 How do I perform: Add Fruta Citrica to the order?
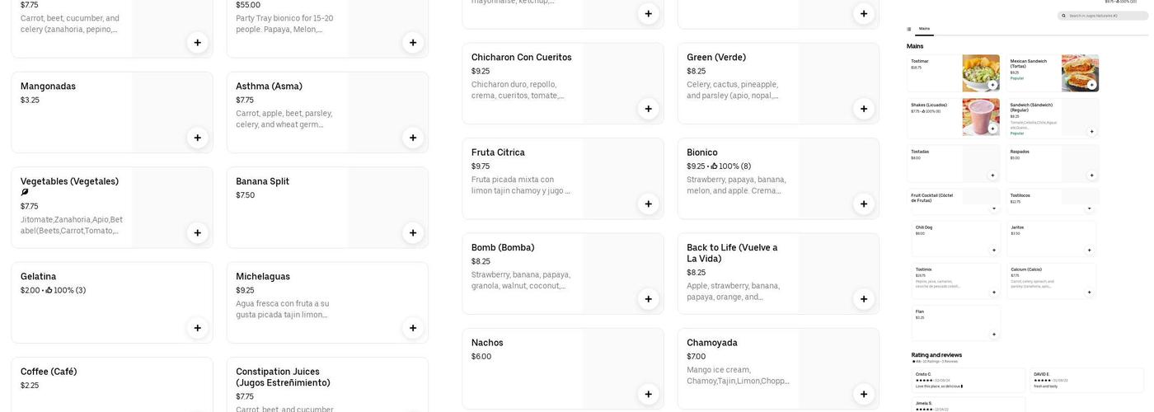[648, 204]
